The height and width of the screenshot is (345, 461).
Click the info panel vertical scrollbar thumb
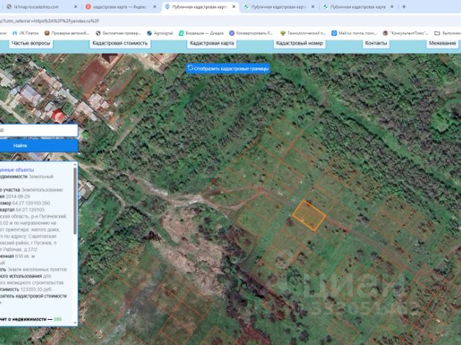point(75,201)
